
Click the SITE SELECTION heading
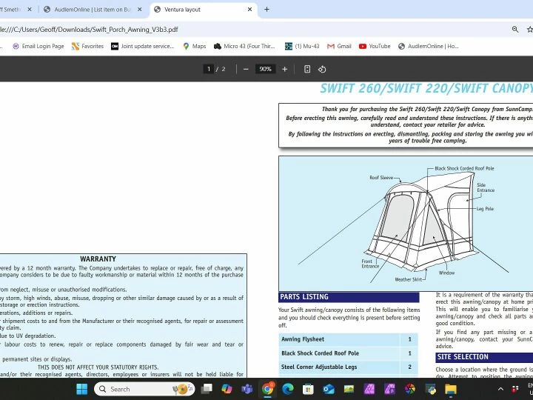pyautogui.click(x=463, y=357)
